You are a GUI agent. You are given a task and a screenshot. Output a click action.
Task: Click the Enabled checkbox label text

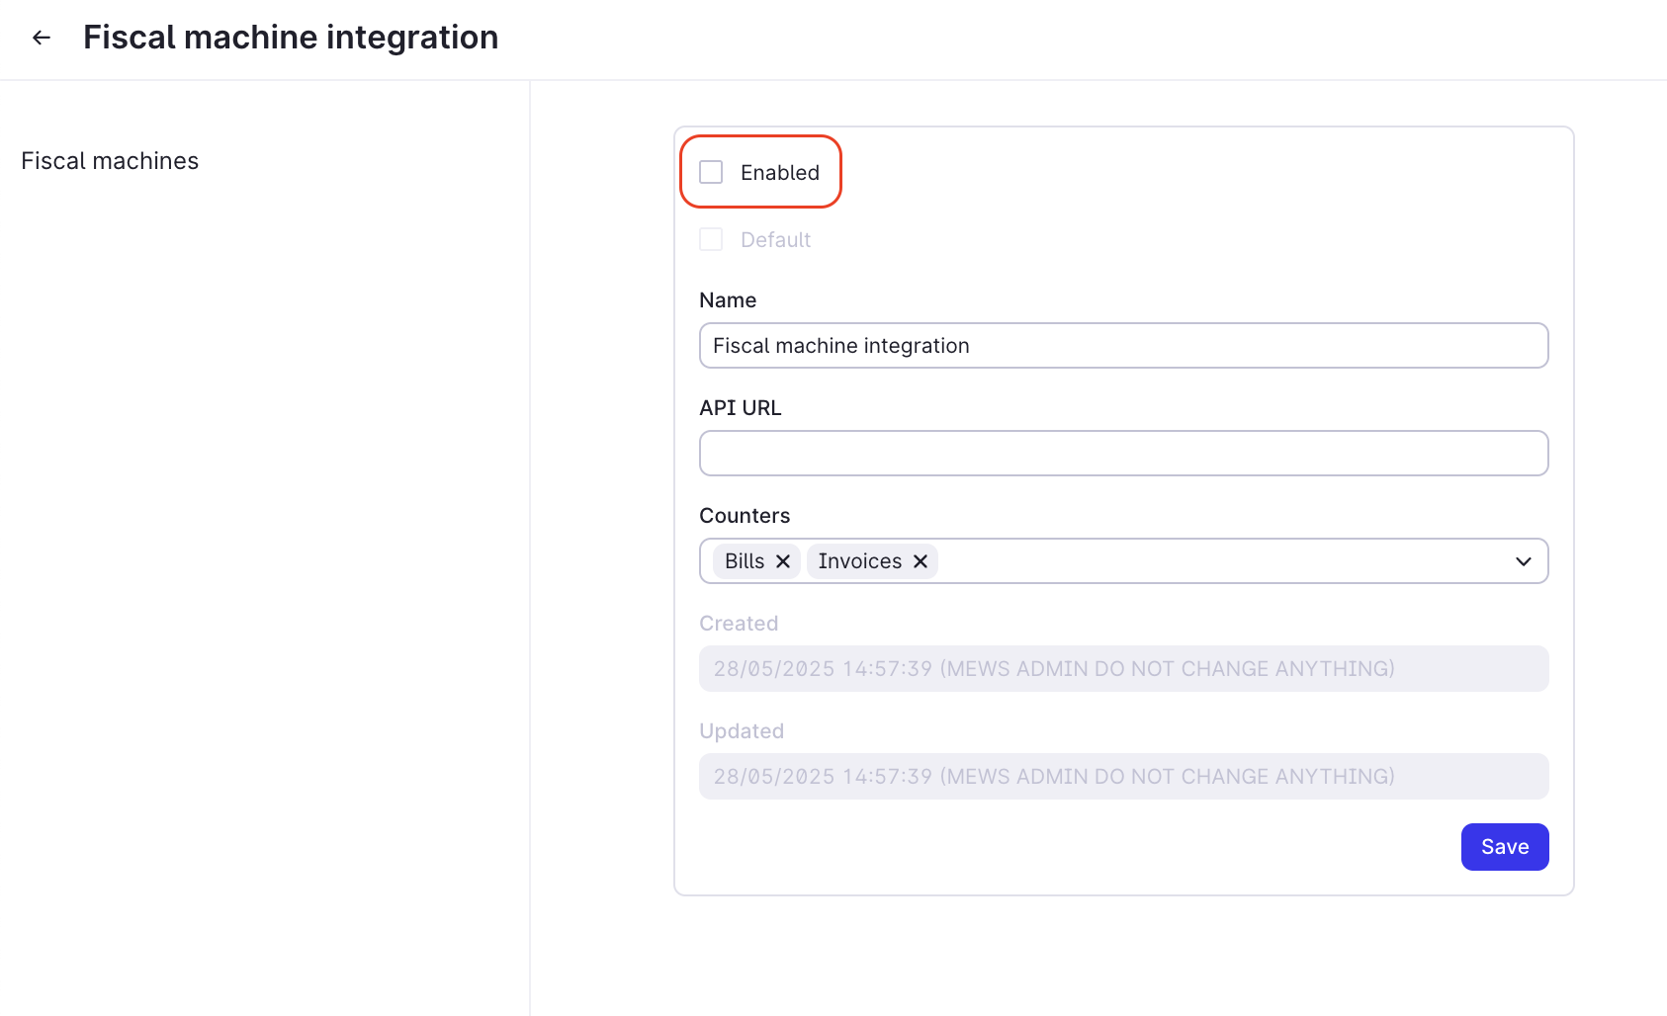[x=780, y=173]
